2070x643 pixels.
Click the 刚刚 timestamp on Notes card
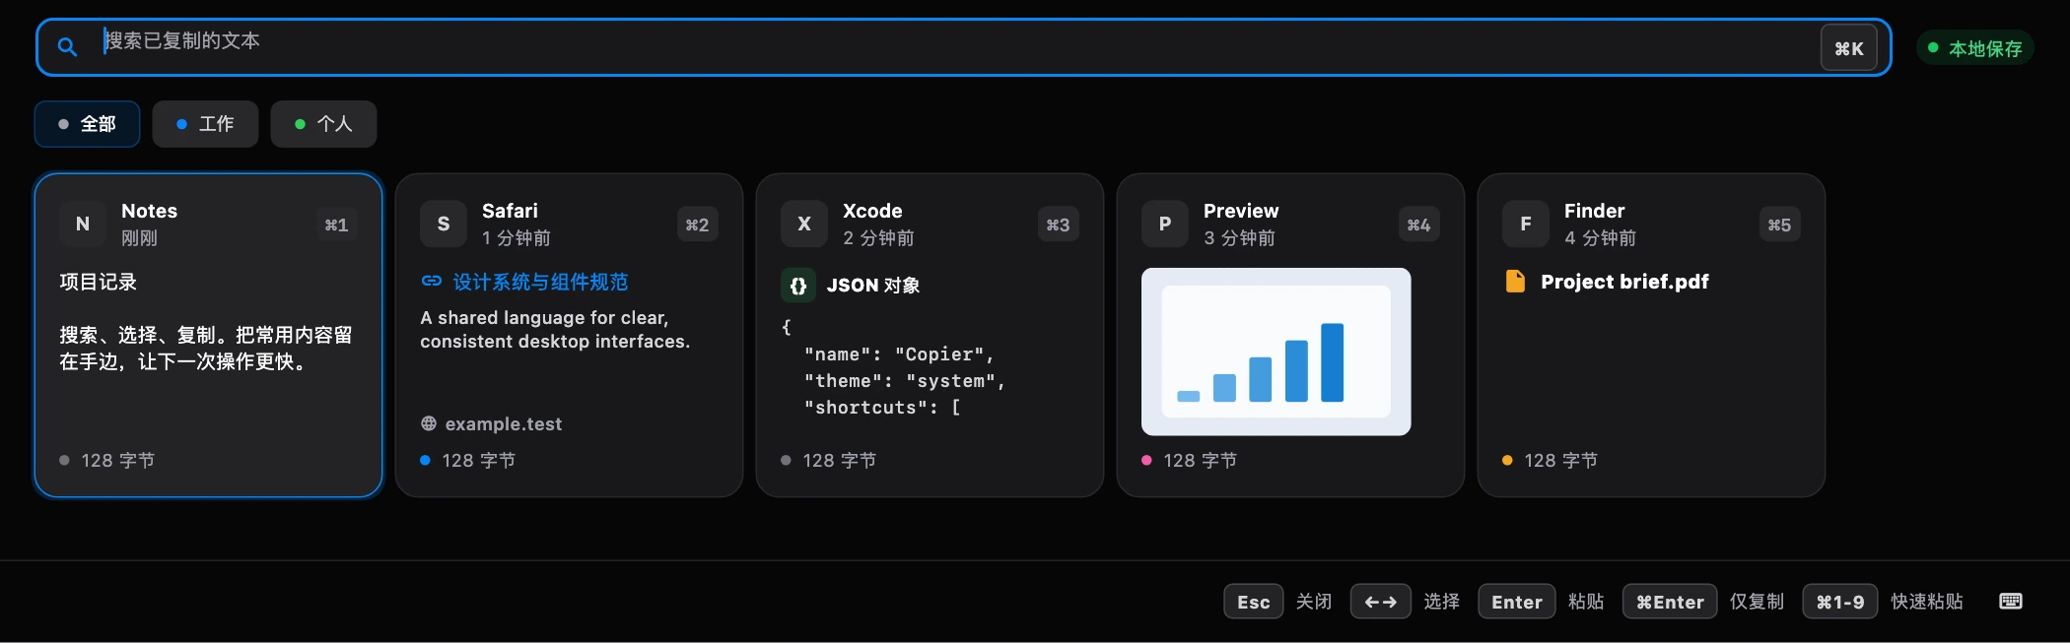click(x=139, y=238)
